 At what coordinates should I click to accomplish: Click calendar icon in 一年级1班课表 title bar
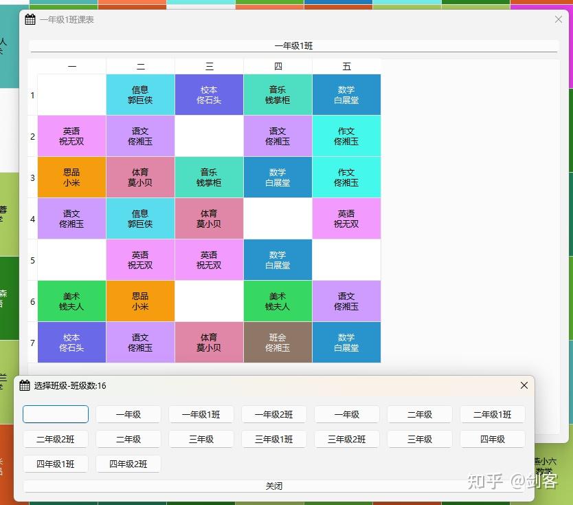pyautogui.click(x=30, y=19)
